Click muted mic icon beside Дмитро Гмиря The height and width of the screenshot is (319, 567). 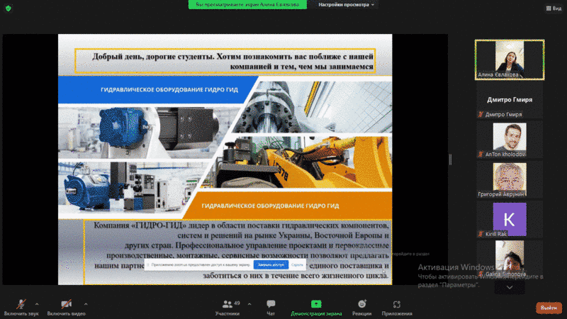[x=481, y=115]
